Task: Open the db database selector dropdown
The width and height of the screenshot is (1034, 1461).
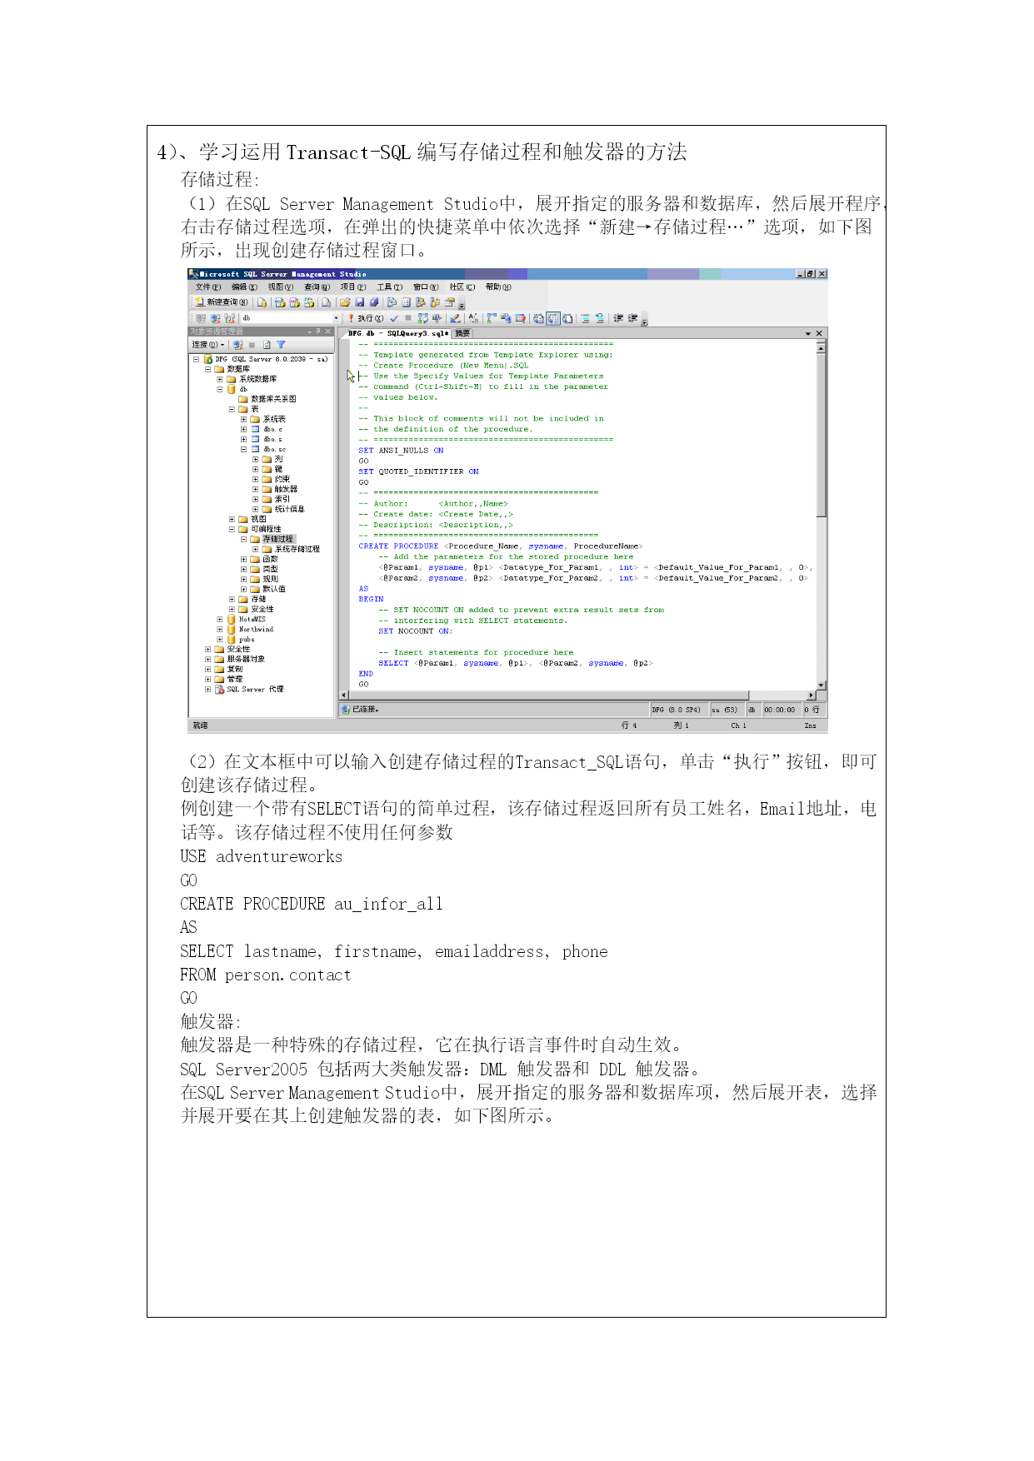Action: pos(336,318)
